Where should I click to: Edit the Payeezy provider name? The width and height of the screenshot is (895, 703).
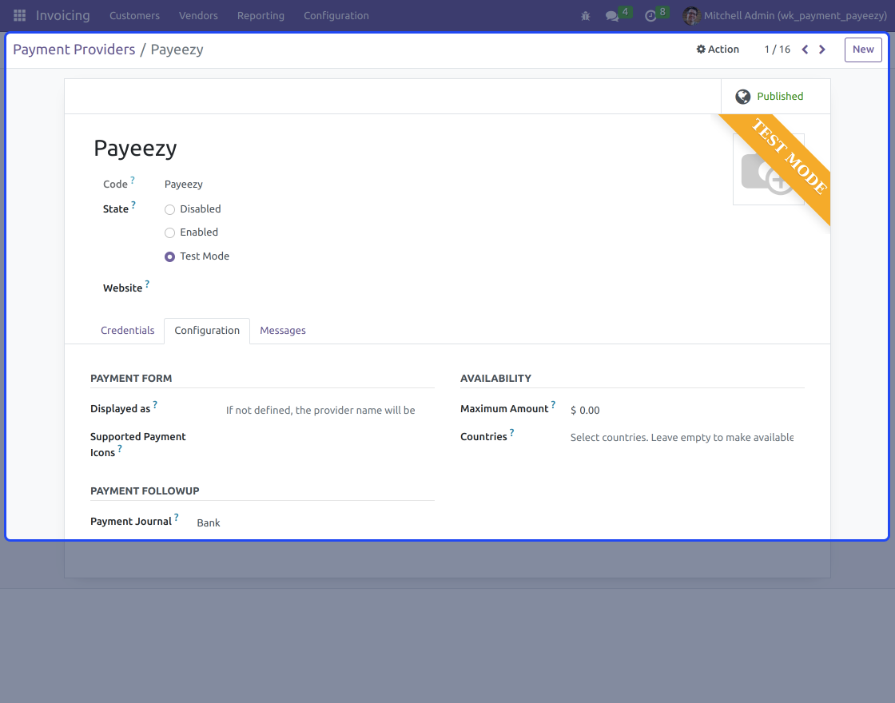[x=135, y=149]
